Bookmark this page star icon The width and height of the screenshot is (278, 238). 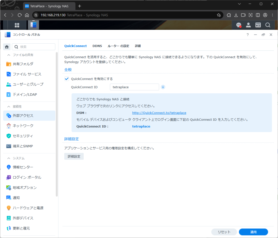tap(219, 15)
